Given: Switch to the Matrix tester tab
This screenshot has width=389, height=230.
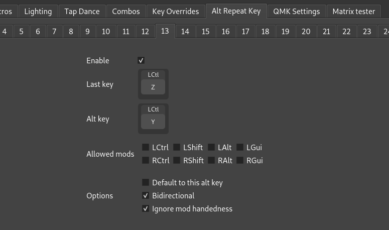Looking at the screenshot, I should [x=353, y=12].
